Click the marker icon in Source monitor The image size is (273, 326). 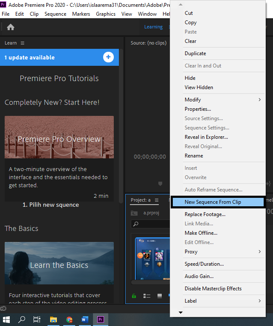(160, 183)
